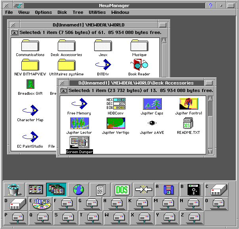Click the HDBConv converter icon
This screenshot has height=229, width=239.
tap(116, 104)
